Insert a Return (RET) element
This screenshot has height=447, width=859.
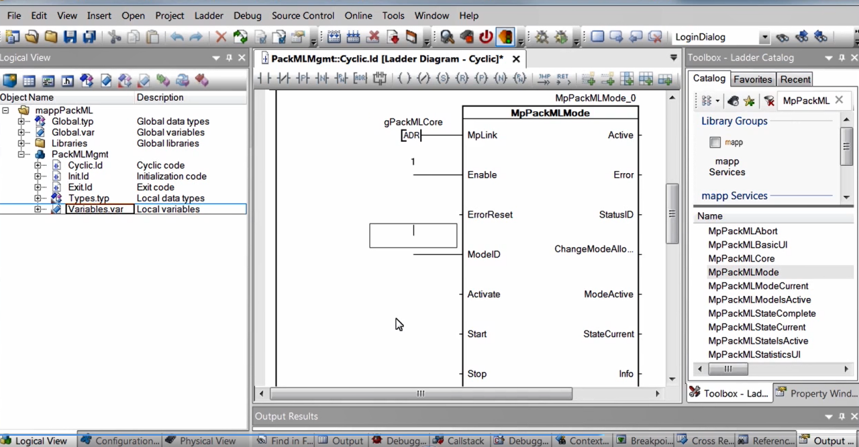562,79
